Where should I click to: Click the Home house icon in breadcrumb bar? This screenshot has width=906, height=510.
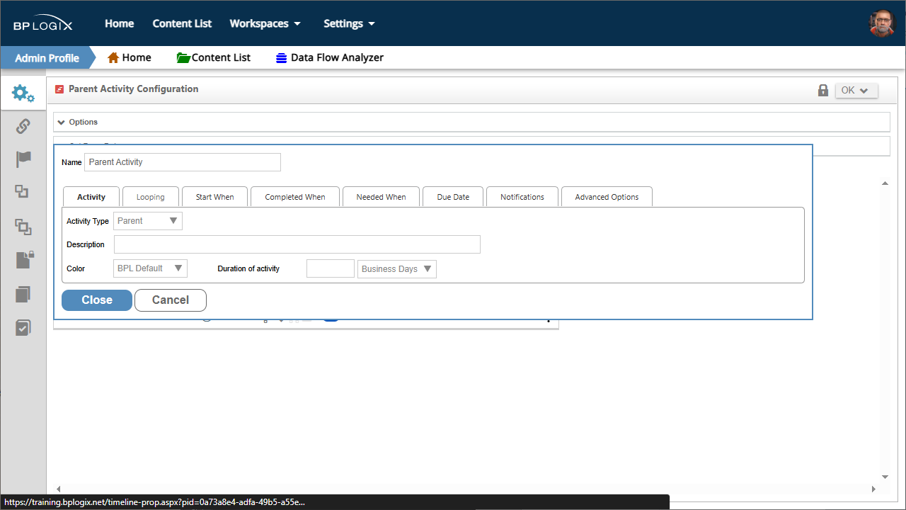[x=113, y=57]
